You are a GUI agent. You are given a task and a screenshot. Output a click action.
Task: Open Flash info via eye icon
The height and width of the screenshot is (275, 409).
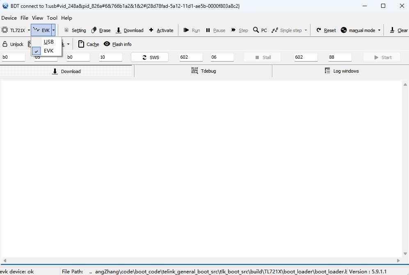pos(107,44)
